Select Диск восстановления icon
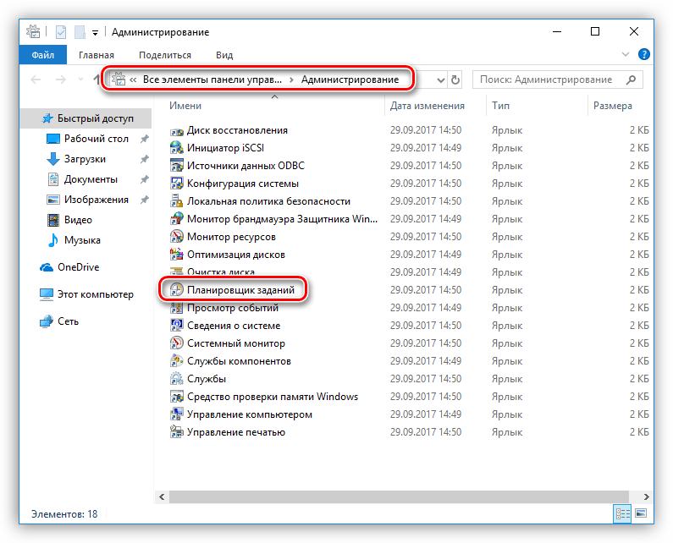The image size is (673, 543). point(176,130)
